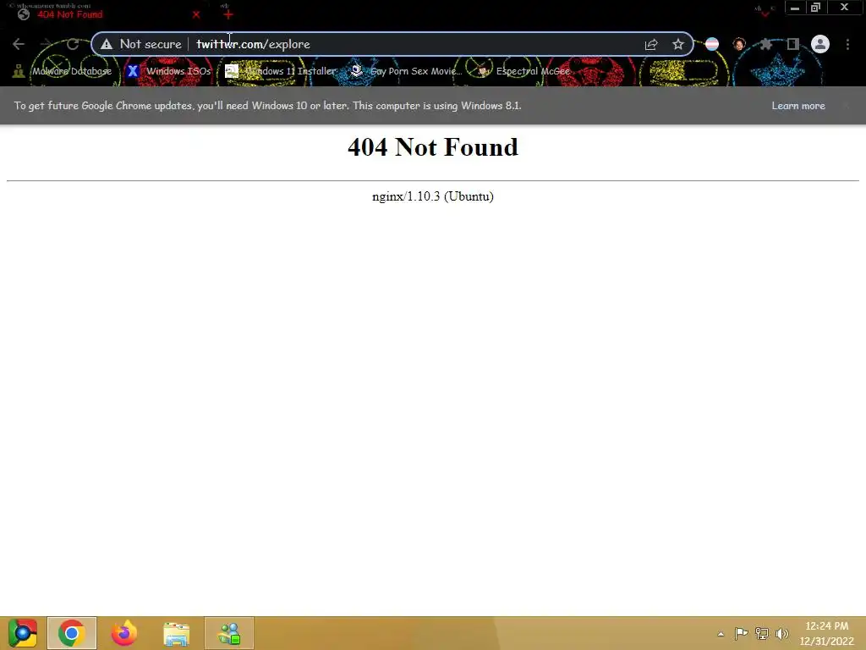Click the nginx/1.10.3 (Ubuntu) text
Screen dimensions: 866x650
433,196
